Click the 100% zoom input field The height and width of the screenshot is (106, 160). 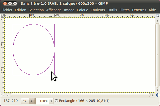[43, 101]
